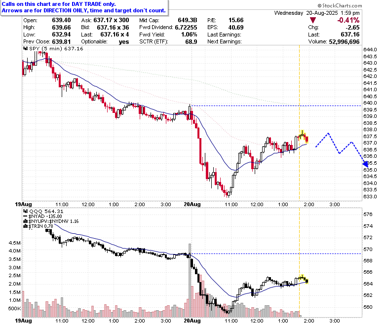The height and width of the screenshot is (325, 385).
Task: Click the $TRIN histogram legend icon
Action: [x=25, y=226]
